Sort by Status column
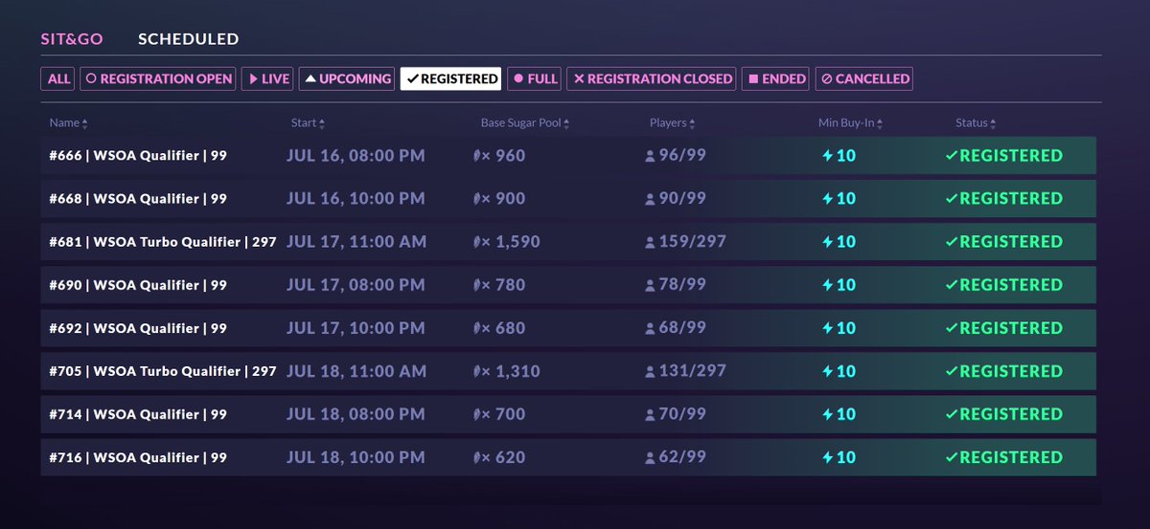Image resolution: width=1150 pixels, height=529 pixels. [x=976, y=122]
